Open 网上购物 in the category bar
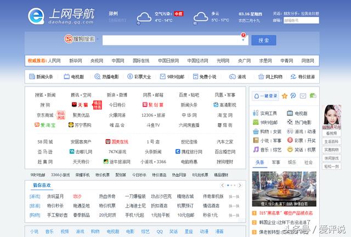 coord(270,77)
